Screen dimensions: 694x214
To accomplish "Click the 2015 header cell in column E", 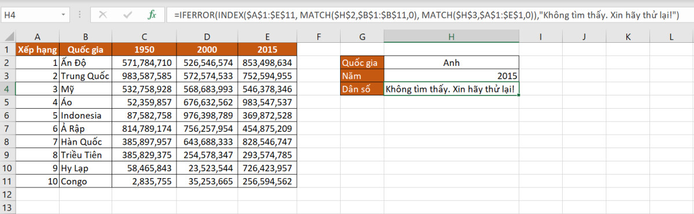I will point(267,49).
